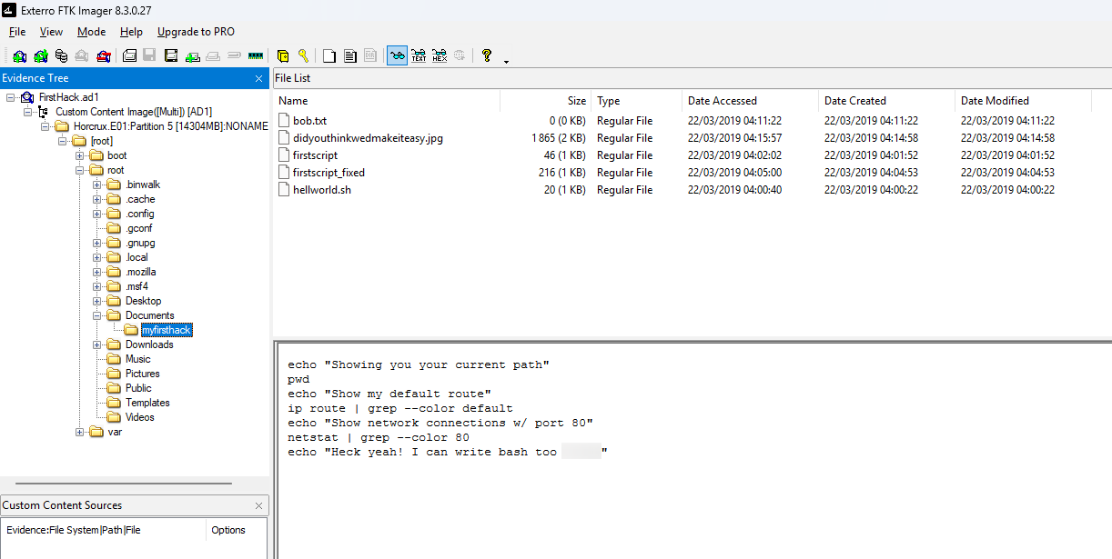Collapse the Custom Content Image tree node
Viewport: 1112px width, 559px height.
coord(27,112)
